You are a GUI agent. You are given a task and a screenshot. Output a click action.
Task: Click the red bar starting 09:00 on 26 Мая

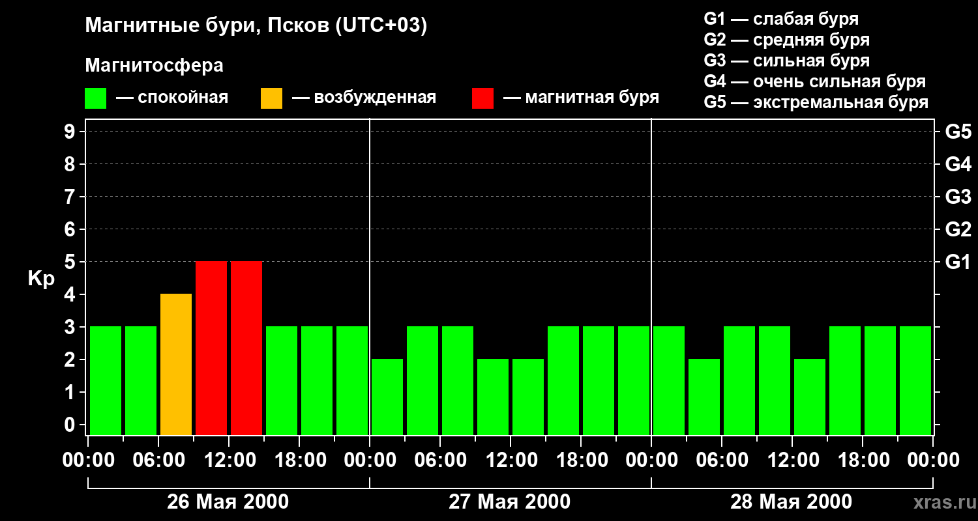tap(211, 348)
